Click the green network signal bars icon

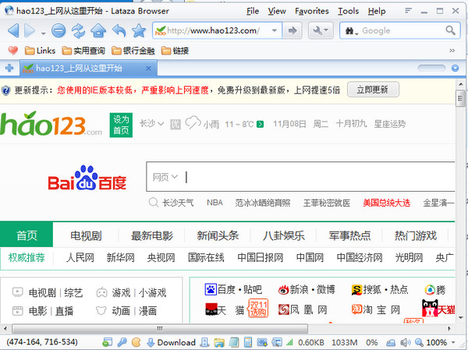(x=289, y=342)
